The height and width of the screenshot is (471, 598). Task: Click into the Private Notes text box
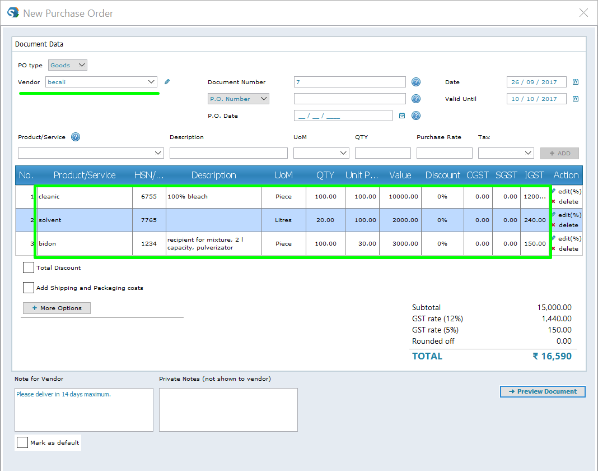click(x=228, y=410)
